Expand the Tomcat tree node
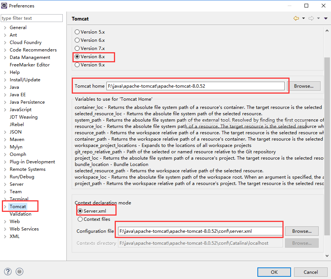Viewport: 331px width, 279px height. coord(5,207)
